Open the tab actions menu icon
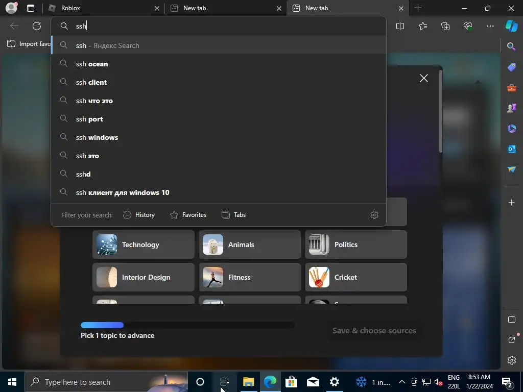Image resolution: width=523 pixels, height=392 pixels. [31, 8]
